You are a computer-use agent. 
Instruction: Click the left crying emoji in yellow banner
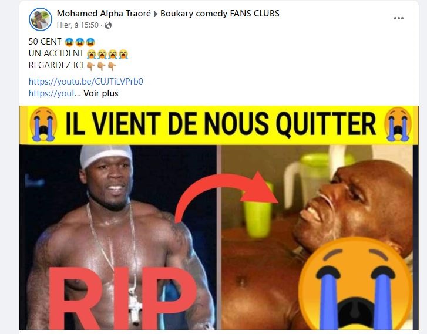point(43,124)
